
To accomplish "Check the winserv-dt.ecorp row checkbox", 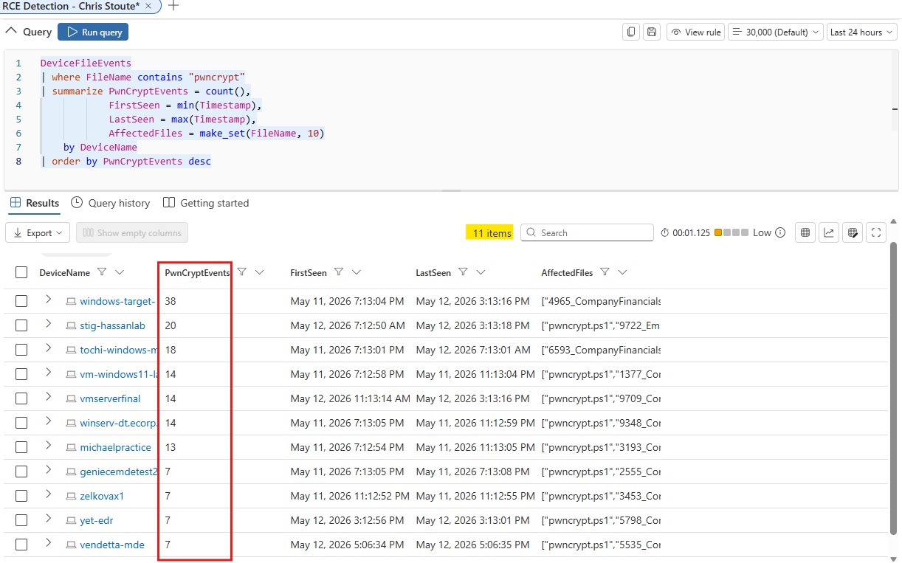I will pos(21,423).
